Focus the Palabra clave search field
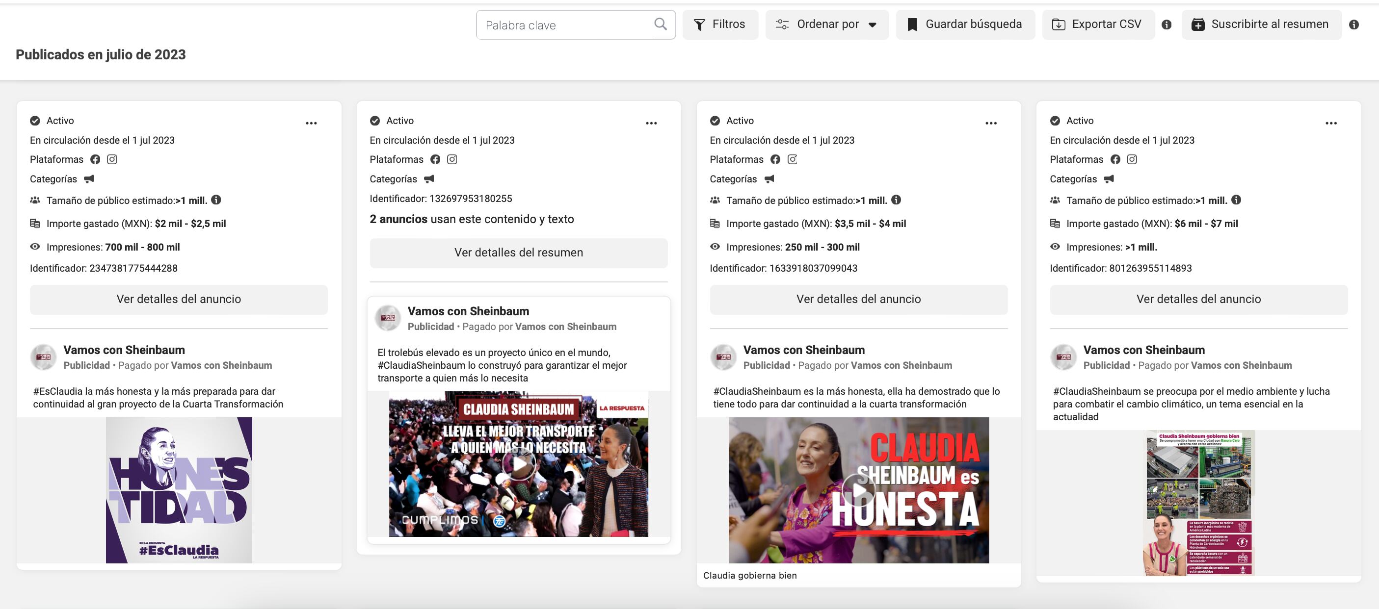The height and width of the screenshot is (609, 1379). pyautogui.click(x=576, y=25)
